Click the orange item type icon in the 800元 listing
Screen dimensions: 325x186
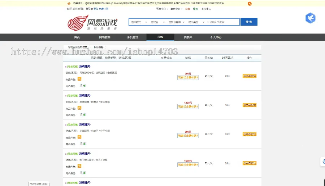tap(79, 137)
